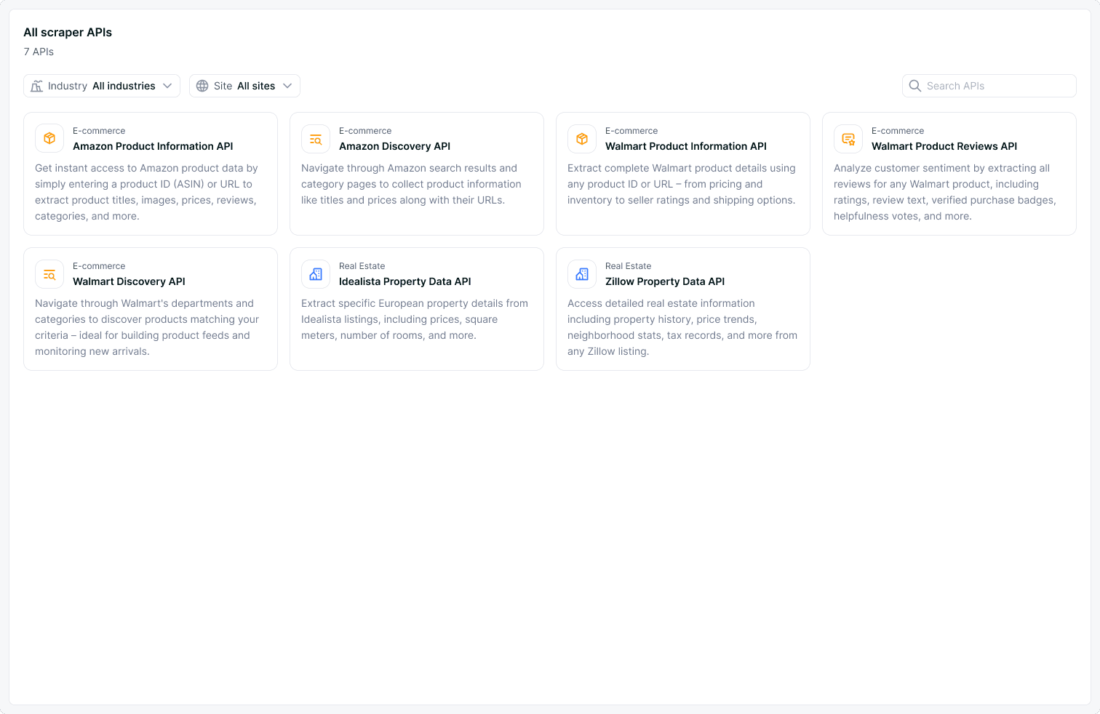Click the Walmart Product Information API box icon
This screenshot has height=714, width=1100.
coord(582,138)
